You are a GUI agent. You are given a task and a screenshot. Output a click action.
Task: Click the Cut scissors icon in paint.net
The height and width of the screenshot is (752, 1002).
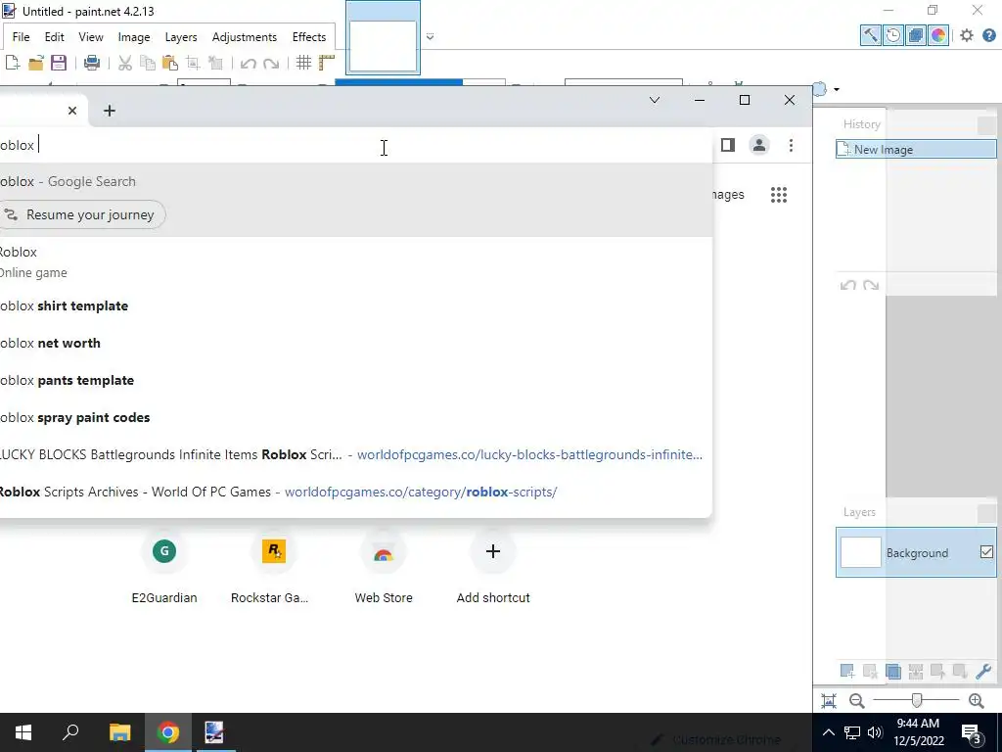(125, 62)
